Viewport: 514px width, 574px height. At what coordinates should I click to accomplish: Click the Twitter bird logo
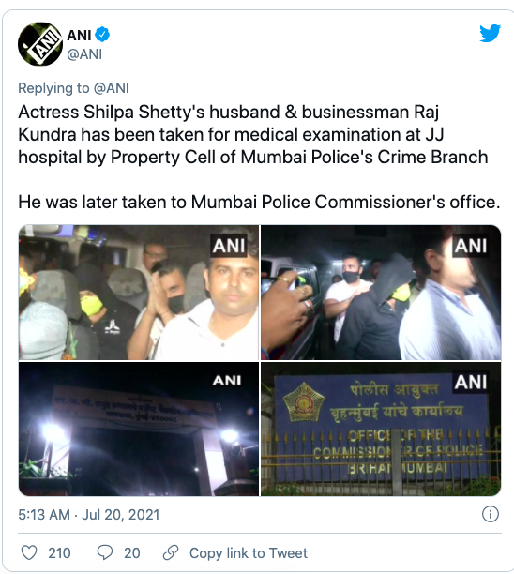click(x=491, y=34)
